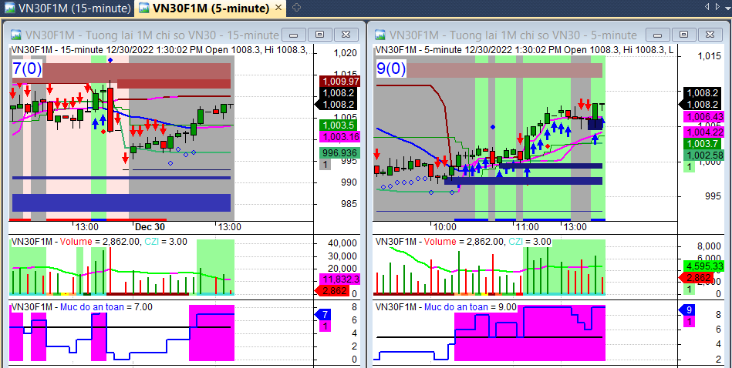Click the teal 1,002.58 price label

point(703,156)
